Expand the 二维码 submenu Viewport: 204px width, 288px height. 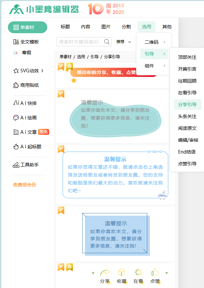[x=154, y=42]
